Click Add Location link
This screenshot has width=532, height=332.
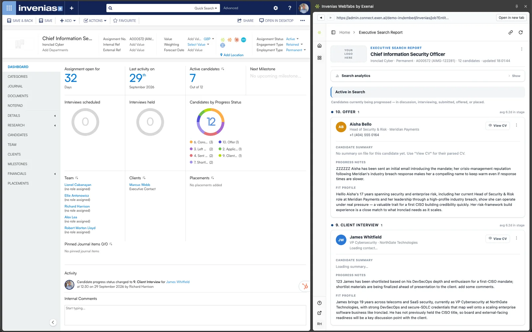[232, 55]
